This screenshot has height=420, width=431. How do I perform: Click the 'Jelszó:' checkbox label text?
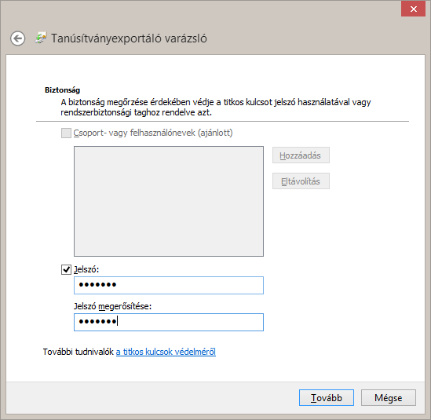pos(86,269)
